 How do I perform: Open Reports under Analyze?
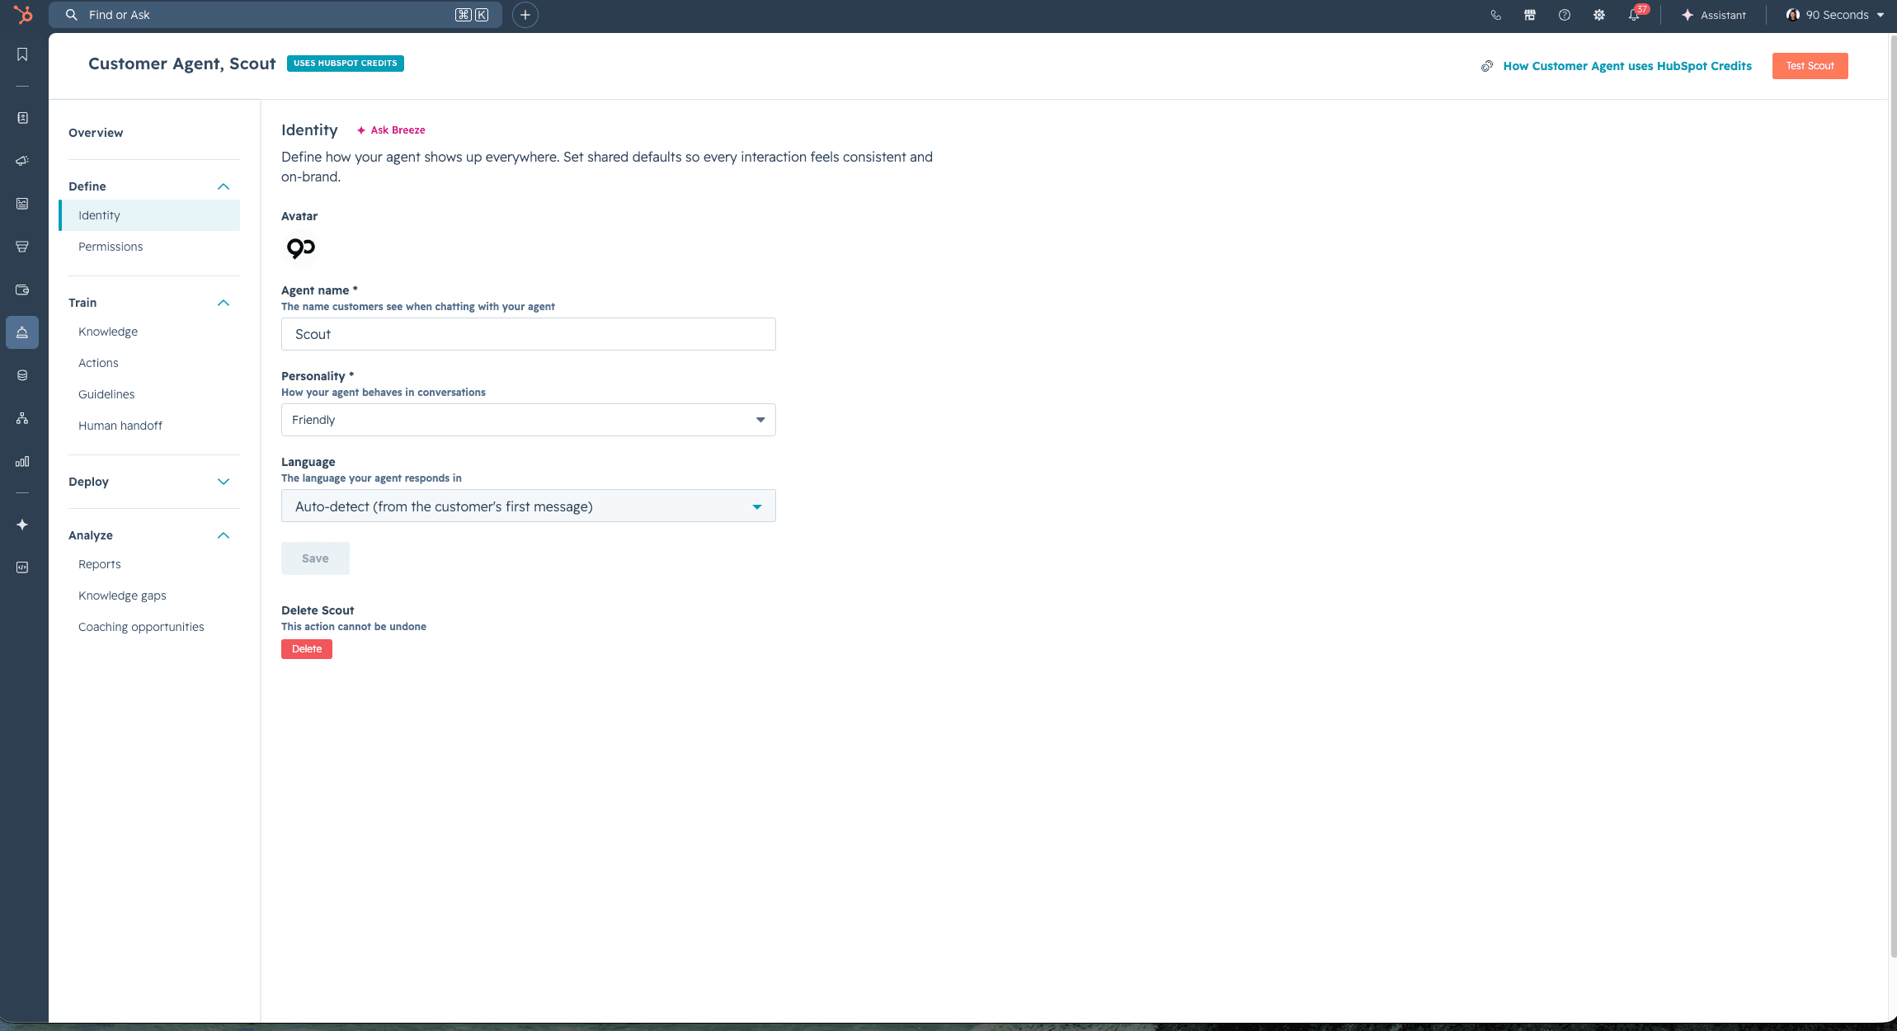point(100,564)
